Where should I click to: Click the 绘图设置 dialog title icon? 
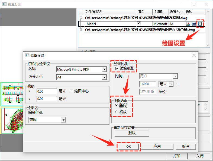27,55
